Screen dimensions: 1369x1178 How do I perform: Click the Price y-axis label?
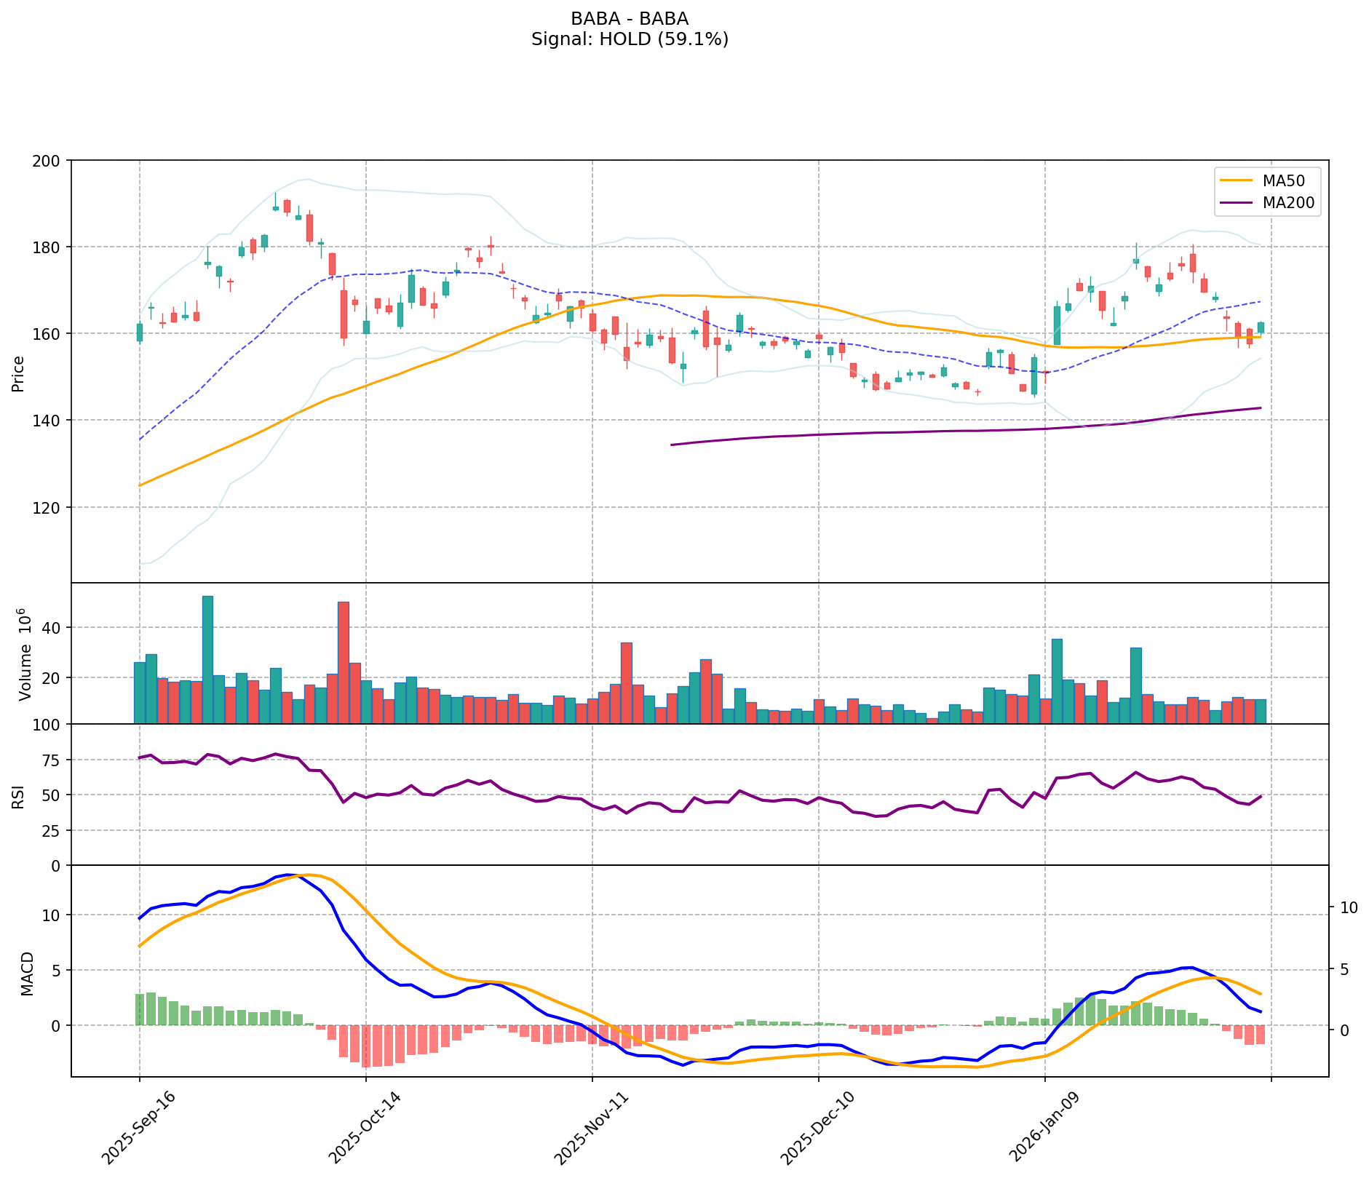tap(19, 374)
